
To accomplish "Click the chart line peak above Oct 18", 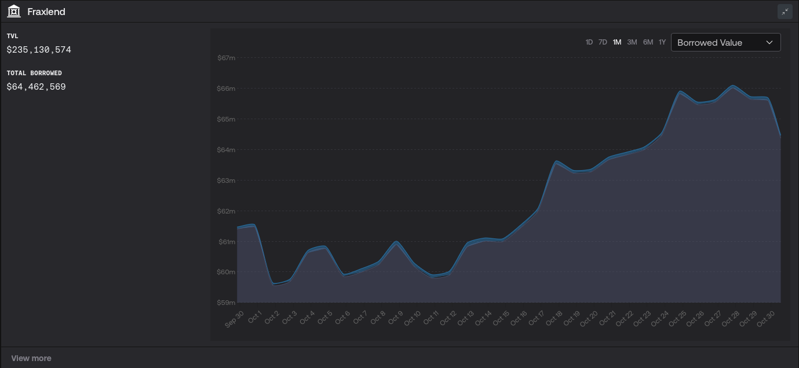I will point(556,162).
